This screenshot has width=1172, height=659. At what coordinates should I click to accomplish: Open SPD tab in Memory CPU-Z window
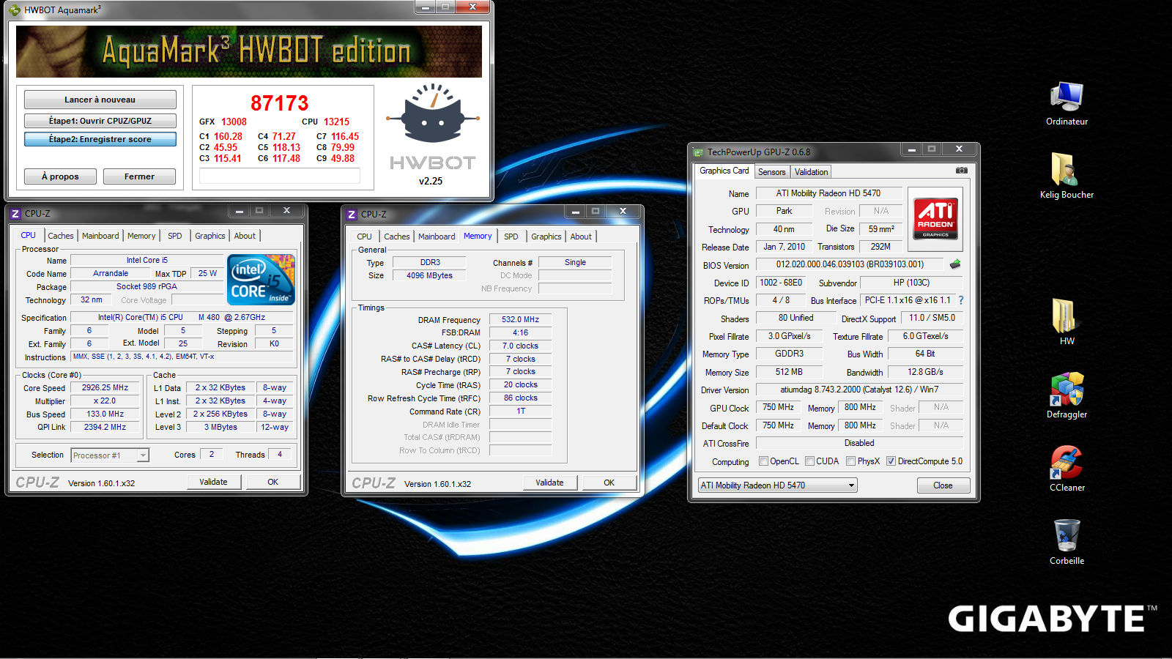click(511, 237)
